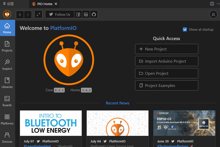Open the Libraries sidebar section
Screen dimensions: 220x147
point(7,83)
